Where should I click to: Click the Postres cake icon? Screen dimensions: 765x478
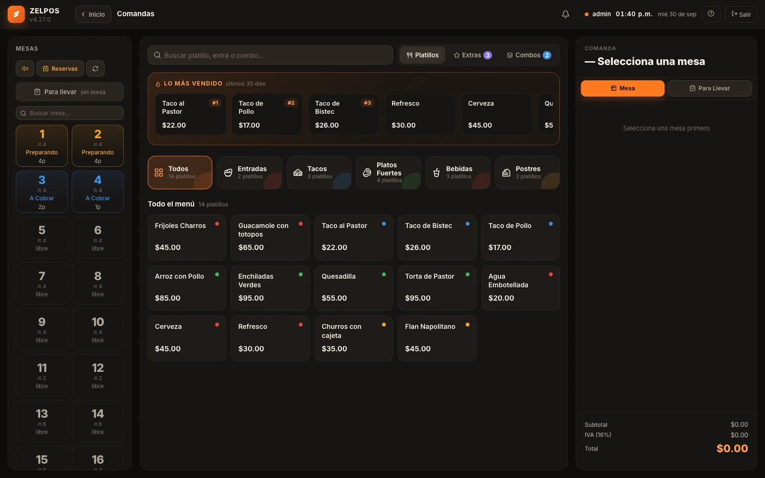[x=506, y=173]
